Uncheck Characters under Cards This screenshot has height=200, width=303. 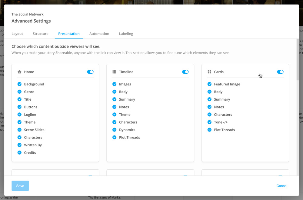point(209,115)
